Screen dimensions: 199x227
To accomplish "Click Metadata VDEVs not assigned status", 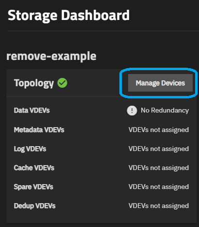I will [159, 130].
